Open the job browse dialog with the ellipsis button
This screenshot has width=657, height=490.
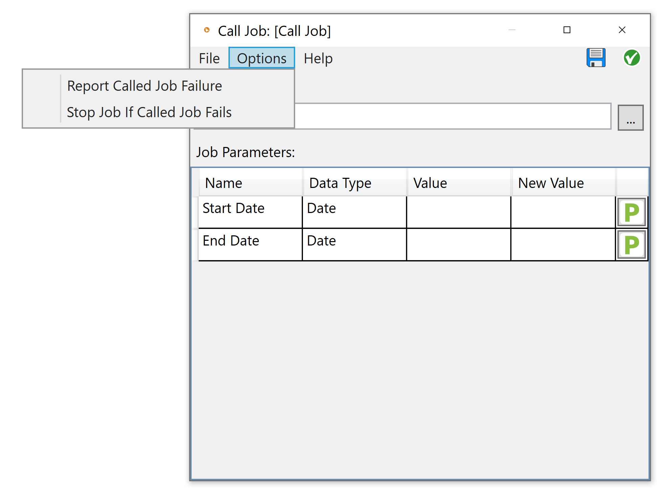(630, 117)
